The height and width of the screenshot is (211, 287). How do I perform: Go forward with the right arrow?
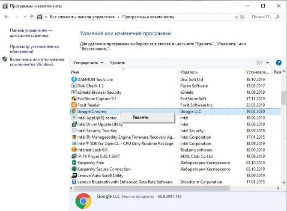coord(17,17)
